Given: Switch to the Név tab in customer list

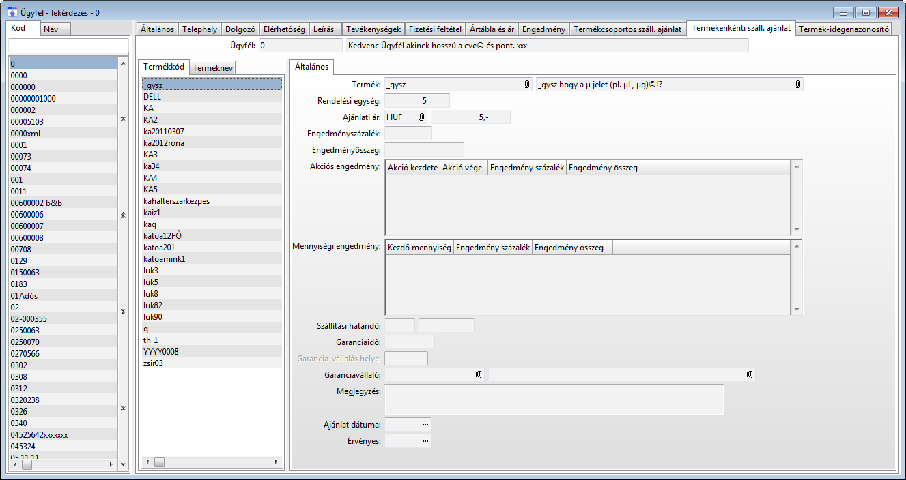Looking at the screenshot, I should [54, 29].
